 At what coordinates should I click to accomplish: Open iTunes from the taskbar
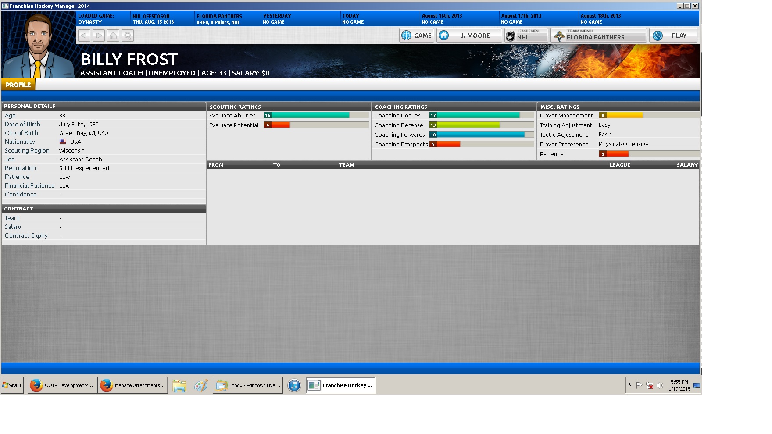click(x=294, y=385)
